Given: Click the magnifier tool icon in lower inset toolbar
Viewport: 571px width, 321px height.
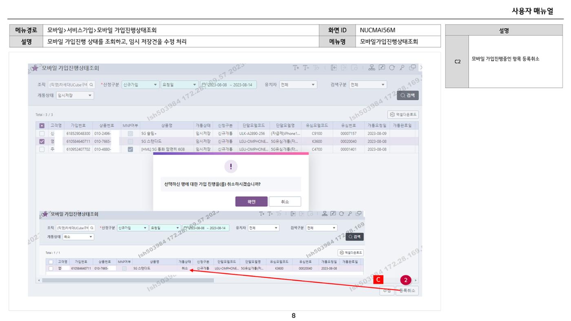Looking at the screenshot, I should point(349,214).
